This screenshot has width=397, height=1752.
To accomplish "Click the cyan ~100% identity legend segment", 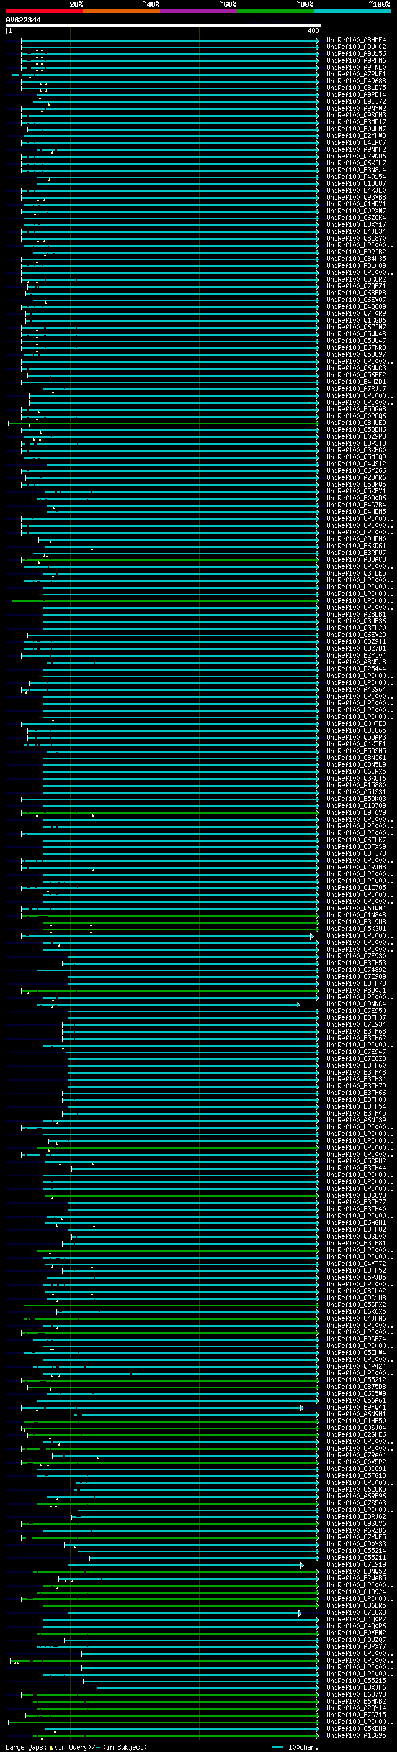I will point(352,11).
